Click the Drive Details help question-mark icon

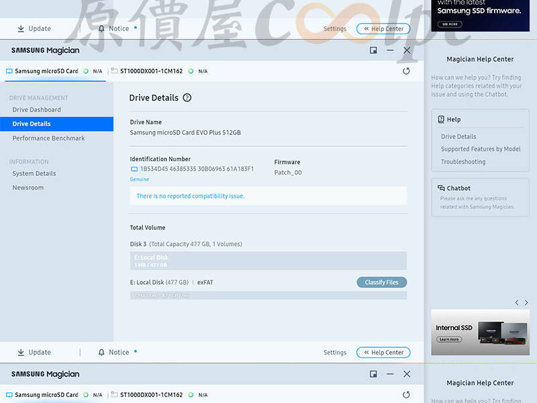[x=187, y=97]
